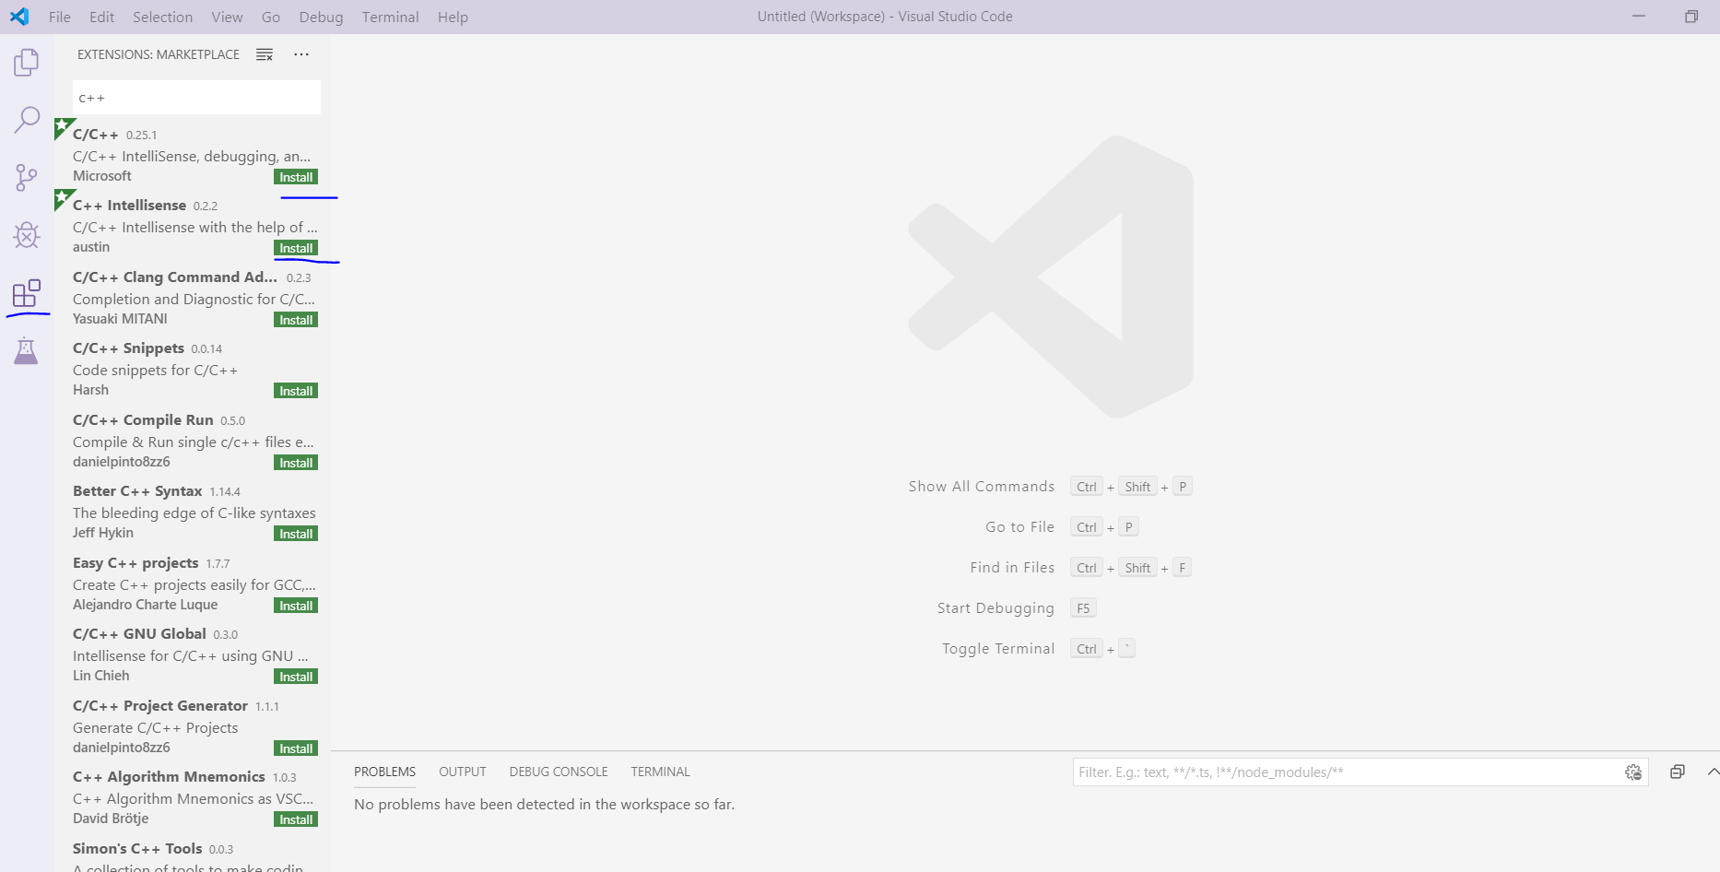Click the recommended star badge on C++ Intellisense
The width and height of the screenshot is (1720, 872).
[62, 196]
